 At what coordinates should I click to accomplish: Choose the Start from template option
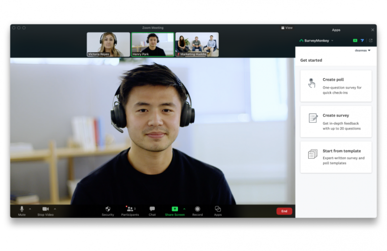click(336, 157)
